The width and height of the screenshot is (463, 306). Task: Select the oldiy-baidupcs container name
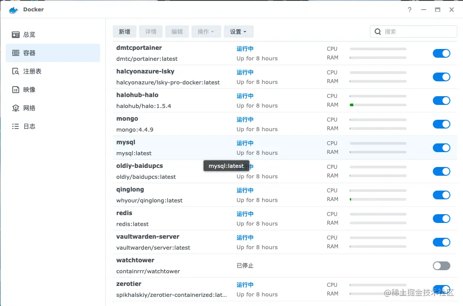[x=139, y=166]
